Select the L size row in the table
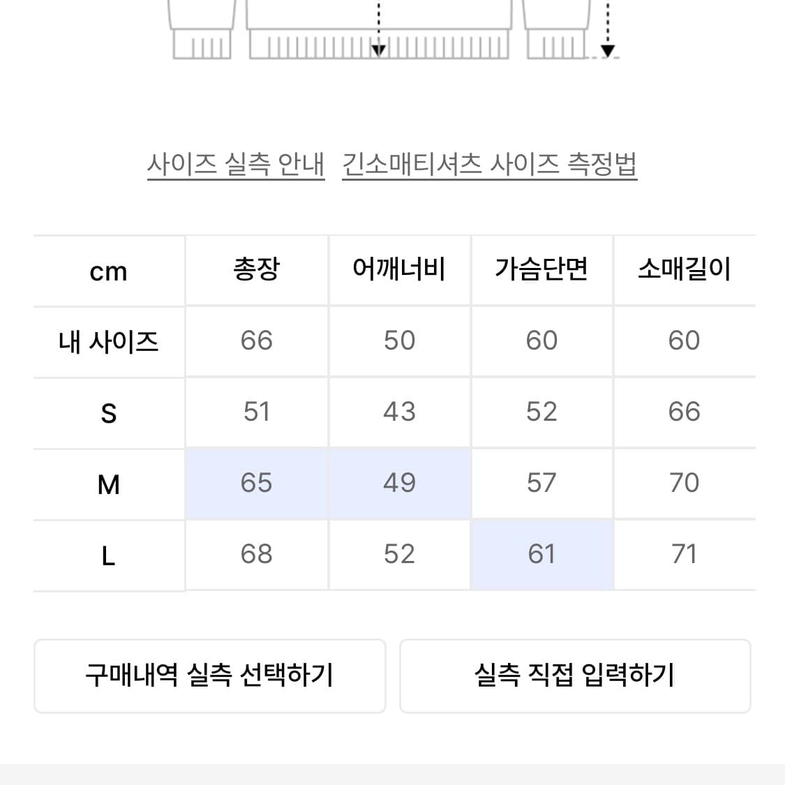The height and width of the screenshot is (785, 785). tap(108, 554)
